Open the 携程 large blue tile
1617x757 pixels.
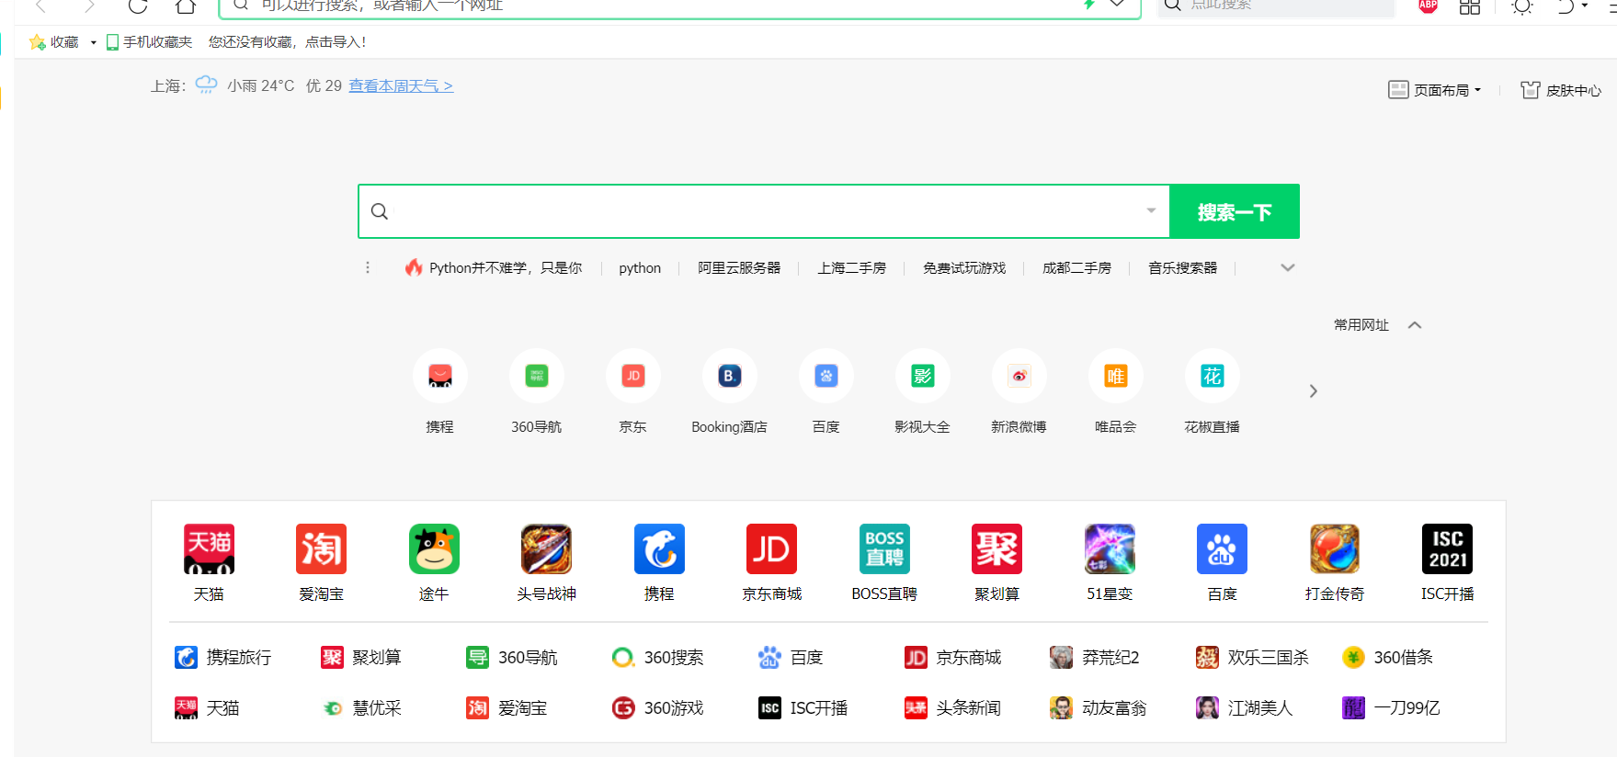[x=659, y=549]
